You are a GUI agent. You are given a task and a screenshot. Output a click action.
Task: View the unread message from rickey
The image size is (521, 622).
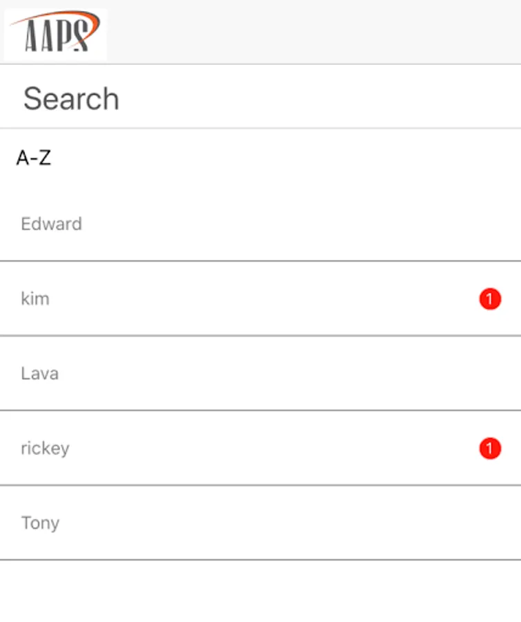(x=490, y=449)
